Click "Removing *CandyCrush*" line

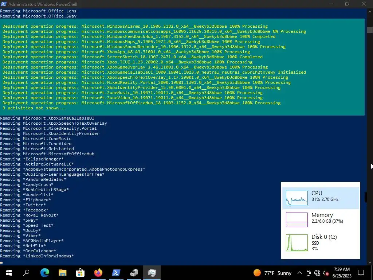(27, 184)
